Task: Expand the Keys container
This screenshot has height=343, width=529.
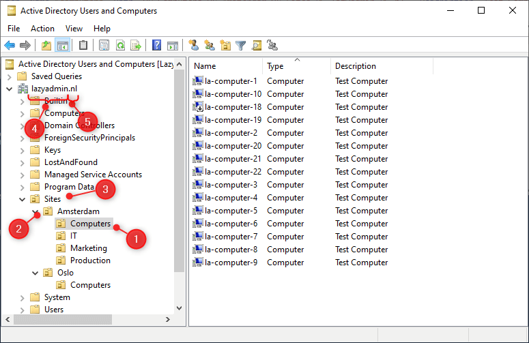Action: (x=23, y=151)
